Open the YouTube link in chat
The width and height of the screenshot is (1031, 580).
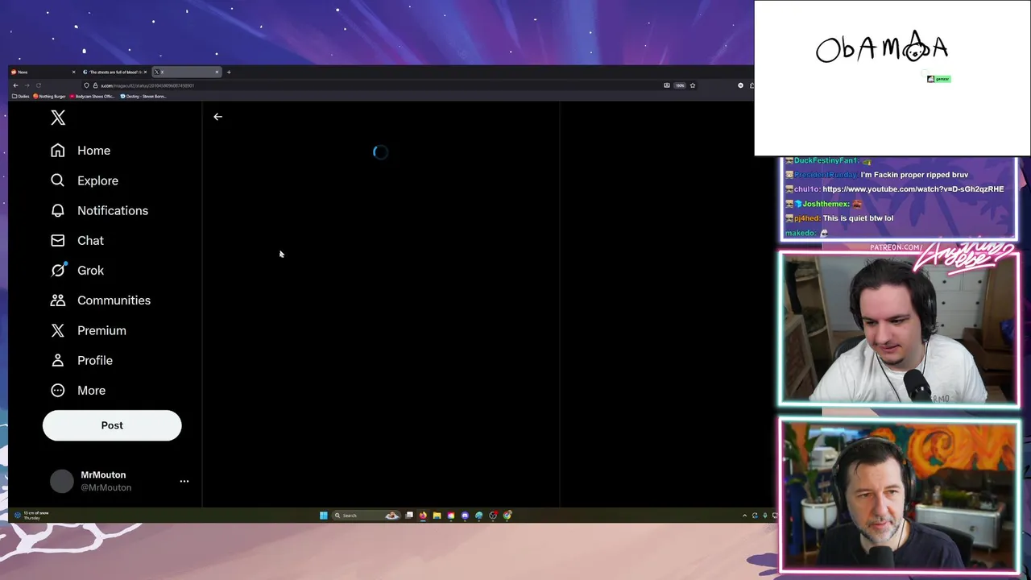pos(913,189)
